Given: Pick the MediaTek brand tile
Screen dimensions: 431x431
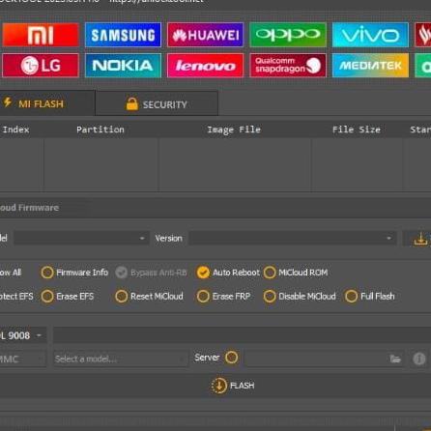Looking at the screenshot, I should pos(370,66).
